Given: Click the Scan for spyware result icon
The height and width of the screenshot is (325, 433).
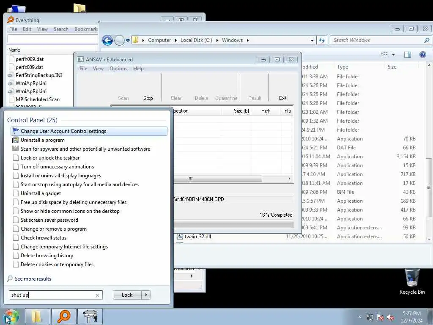Looking at the screenshot, I should [16, 149].
